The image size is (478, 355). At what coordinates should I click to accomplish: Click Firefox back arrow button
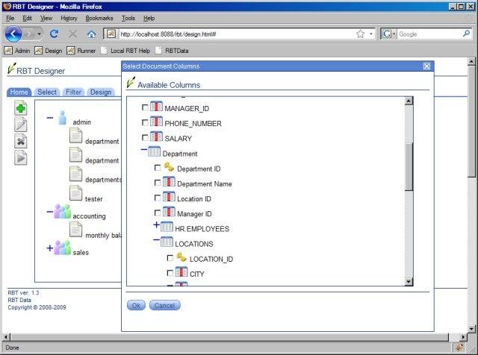pos(13,34)
